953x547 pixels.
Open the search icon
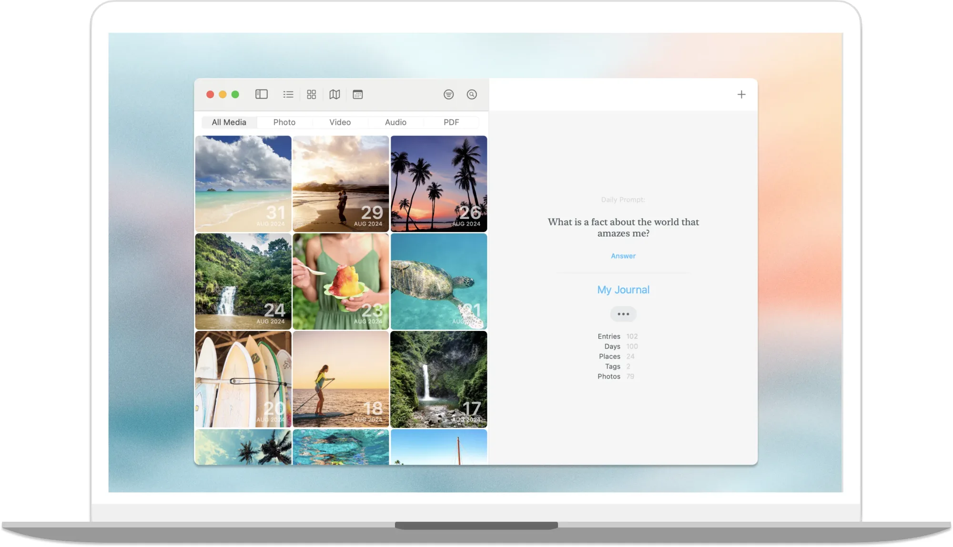(x=472, y=94)
